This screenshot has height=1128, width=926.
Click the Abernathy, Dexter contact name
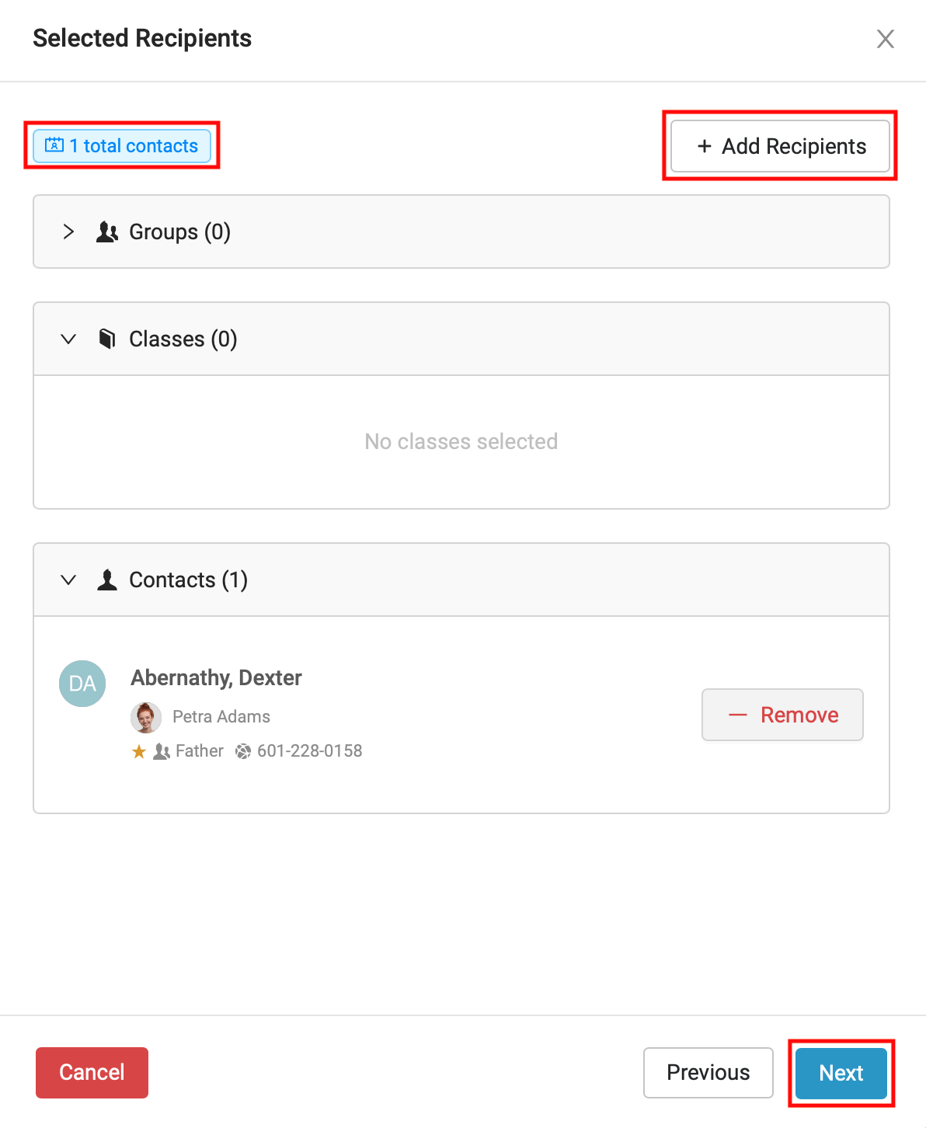click(x=216, y=677)
